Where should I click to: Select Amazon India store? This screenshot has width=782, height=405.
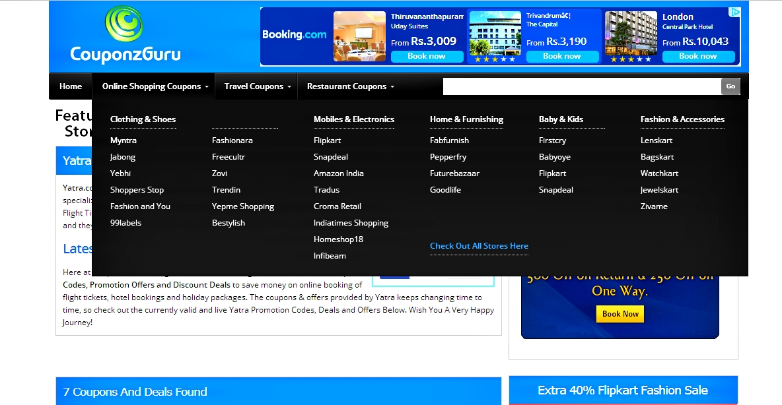pos(339,173)
